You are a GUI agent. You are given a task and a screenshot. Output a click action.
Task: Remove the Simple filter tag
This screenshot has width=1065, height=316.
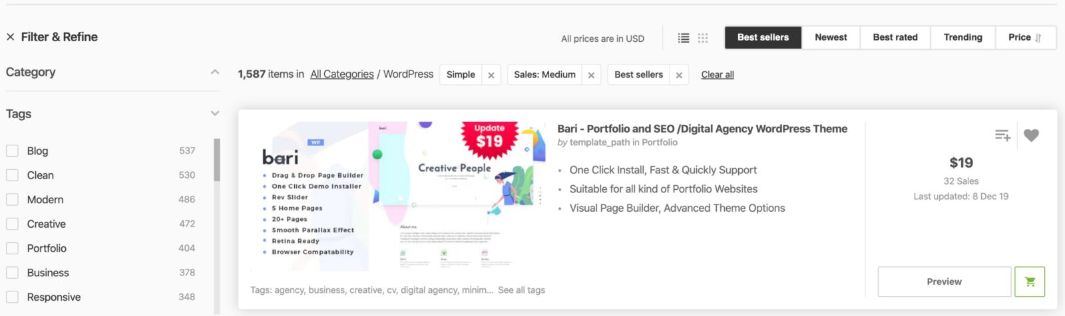(x=491, y=75)
